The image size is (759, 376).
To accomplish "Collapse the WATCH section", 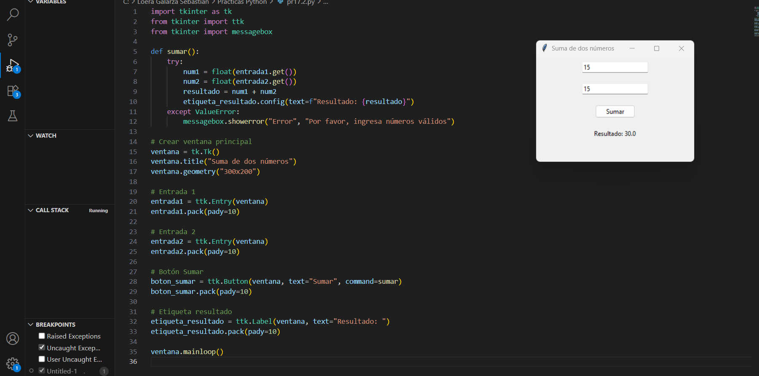I will tap(31, 136).
